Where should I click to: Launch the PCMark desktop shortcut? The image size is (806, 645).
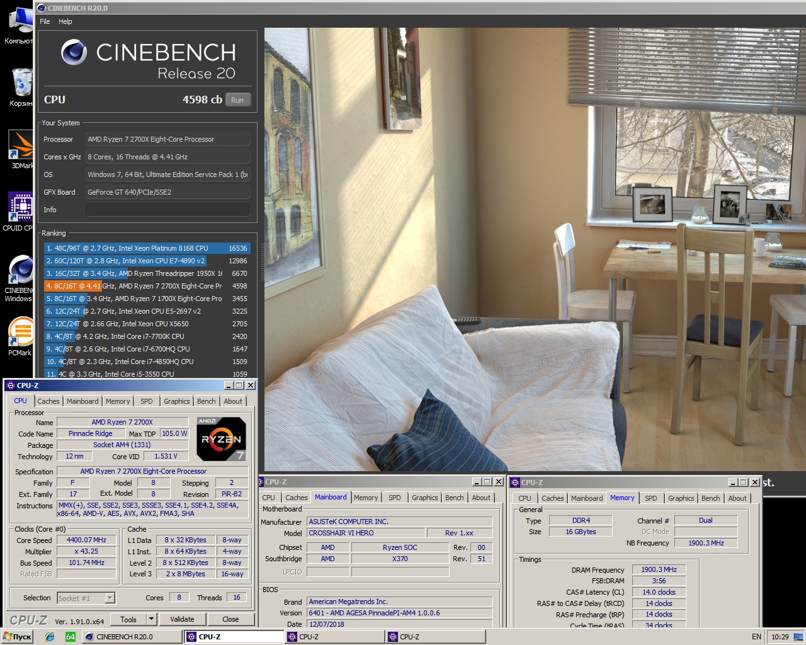click(20, 336)
